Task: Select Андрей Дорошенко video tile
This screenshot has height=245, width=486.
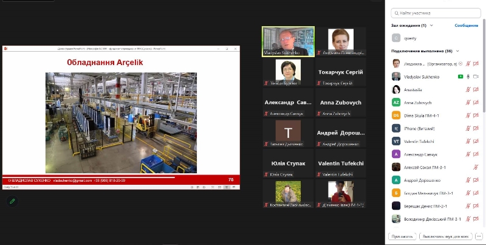Action: tap(341, 133)
